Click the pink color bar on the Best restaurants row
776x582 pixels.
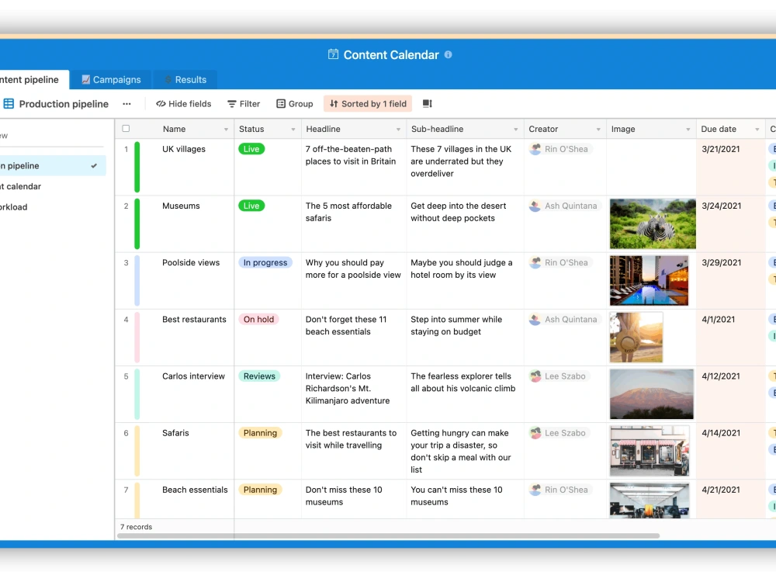click(x=137, y=337)
